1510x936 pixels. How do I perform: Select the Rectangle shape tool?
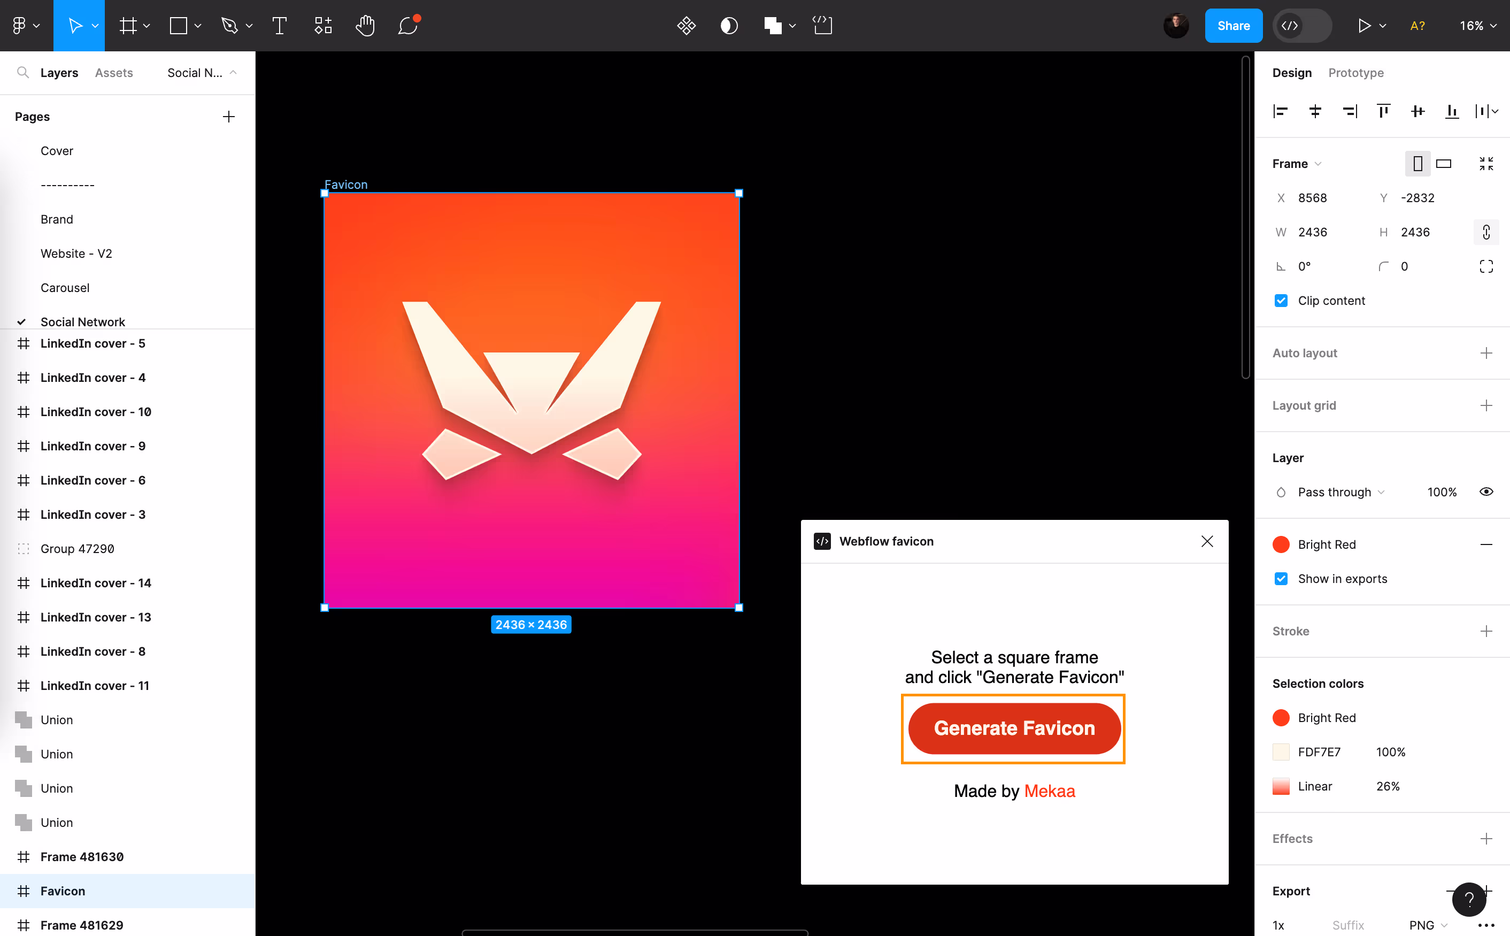coord(178,25)
